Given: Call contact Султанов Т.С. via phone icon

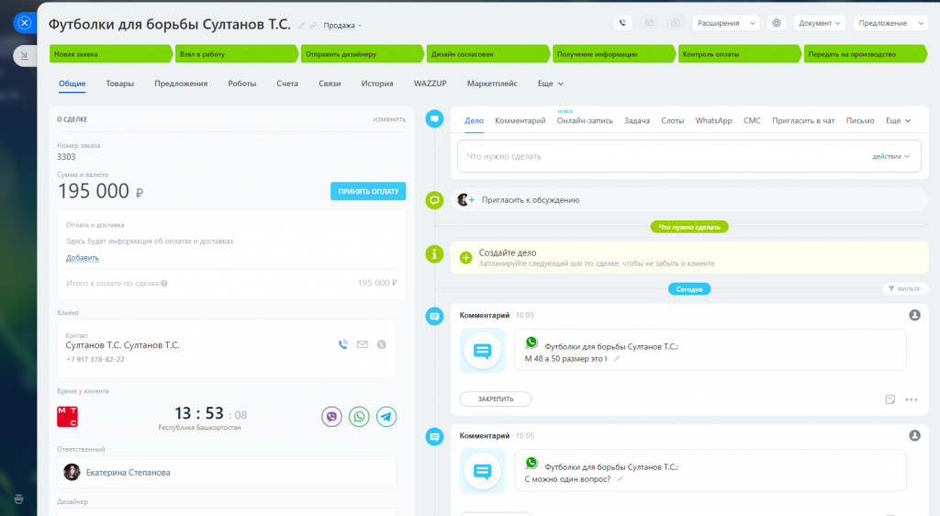Looking at the screenshot, I should [x=343, y=344].
